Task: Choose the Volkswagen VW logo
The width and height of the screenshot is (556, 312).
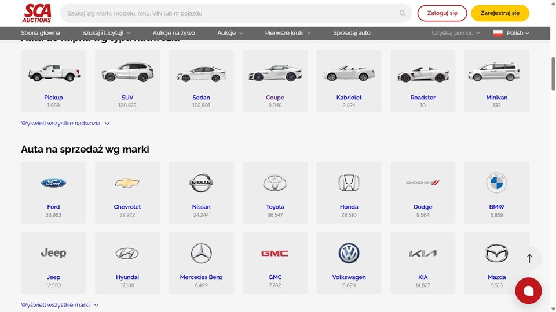Action: tap(349, 253)
